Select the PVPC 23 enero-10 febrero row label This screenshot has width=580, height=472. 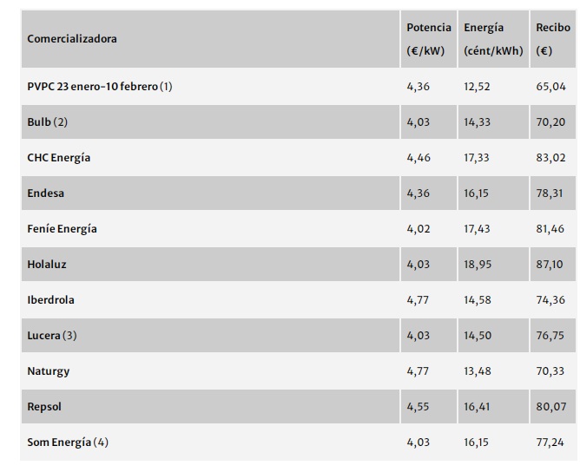tap(100, 87)
